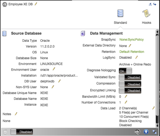This screenshot has height=136, width=160.
Task: Toggle Diagnose Nologging switch
Action: click(x=125, y=71)
